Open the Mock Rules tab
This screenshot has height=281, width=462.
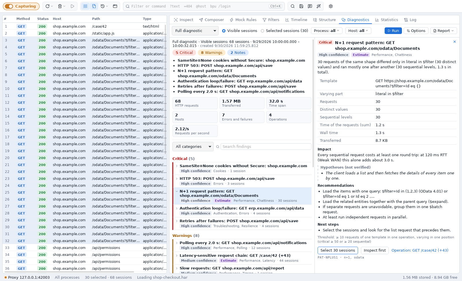point(243,20)
